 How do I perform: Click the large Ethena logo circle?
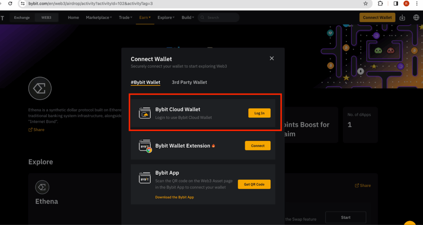tap(40, 89)
